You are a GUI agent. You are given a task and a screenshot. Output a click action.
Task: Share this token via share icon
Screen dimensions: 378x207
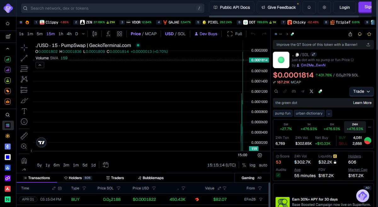[x=350, y=34]
